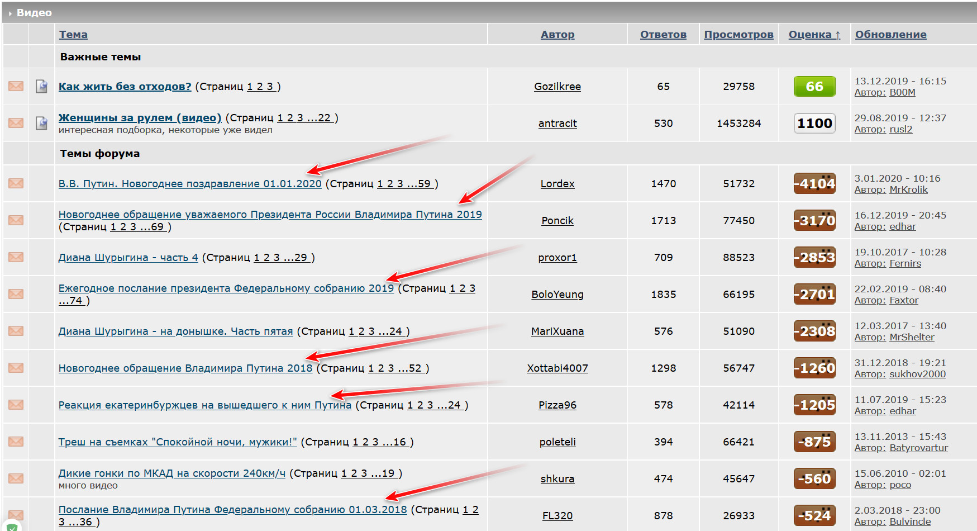The image size is (977, 531).
Task: Open last poster link Batyrovartur
Action: coord(918,448)
